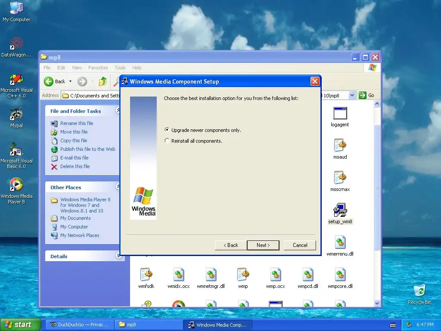Go to My Documents in Other Places
Screen dimensions: 441x331
coord(75,218)
